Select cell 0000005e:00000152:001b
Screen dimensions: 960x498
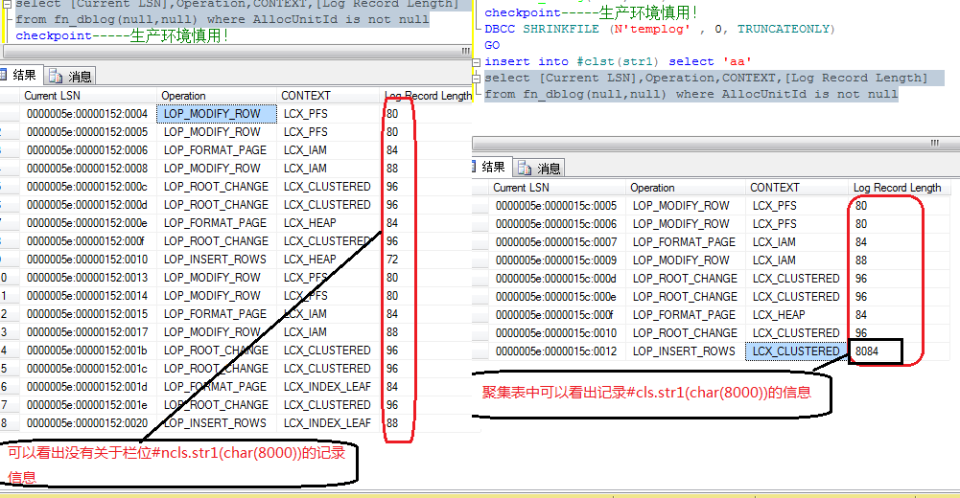click(x=87, y=351)
